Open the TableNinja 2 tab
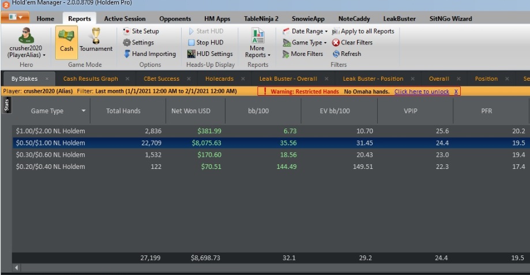Image resolution: width=530 pixels, height=275 pixels. click(261, 18)
